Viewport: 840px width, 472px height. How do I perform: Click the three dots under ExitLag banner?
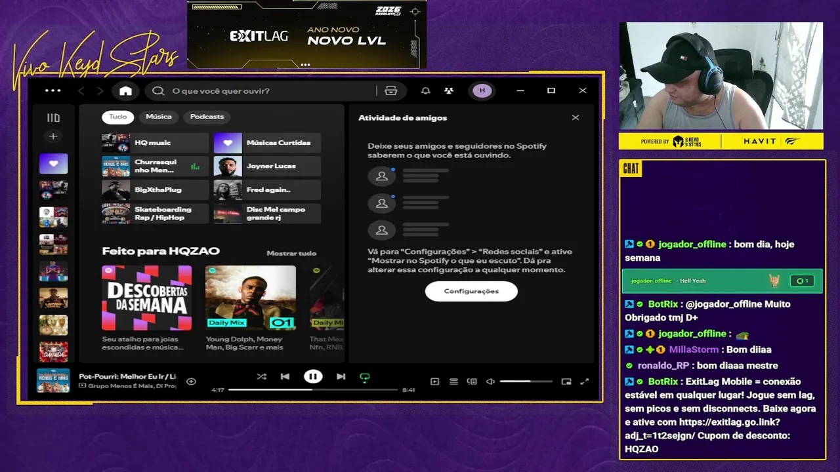(x=305, y=65)
